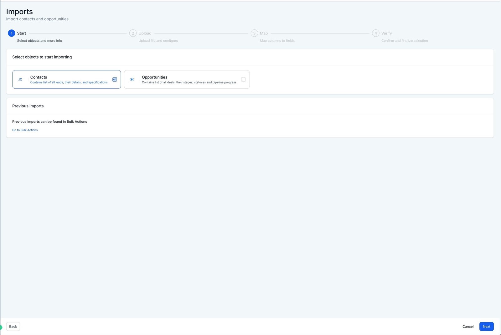Uncheck the Contacts checkbox

(115, 80)
